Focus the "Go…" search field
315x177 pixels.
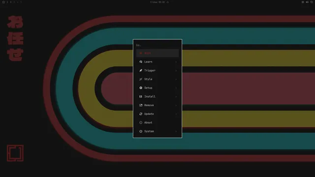(x=157, y=45)
